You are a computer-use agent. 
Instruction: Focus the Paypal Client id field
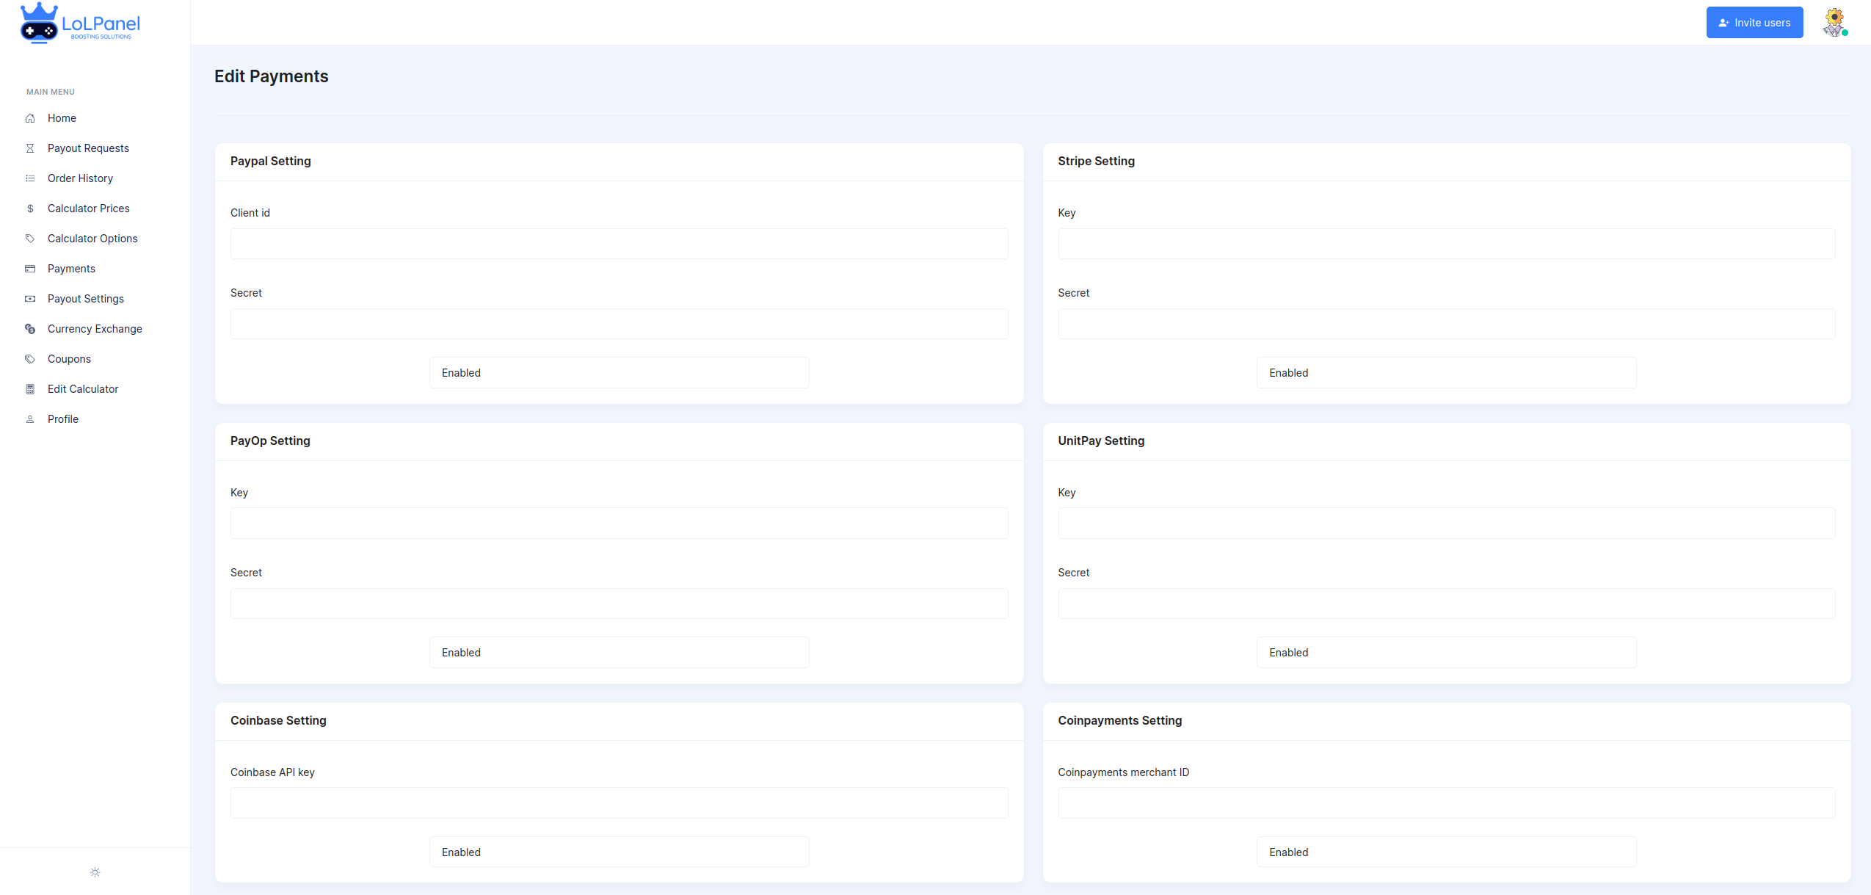[x=619, y=244]
